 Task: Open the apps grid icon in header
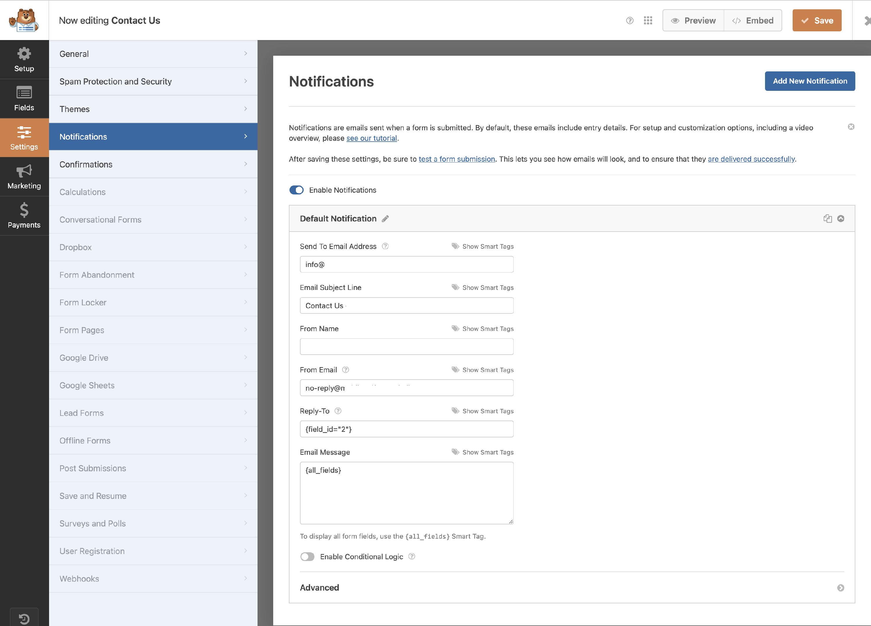pos(648,20)
